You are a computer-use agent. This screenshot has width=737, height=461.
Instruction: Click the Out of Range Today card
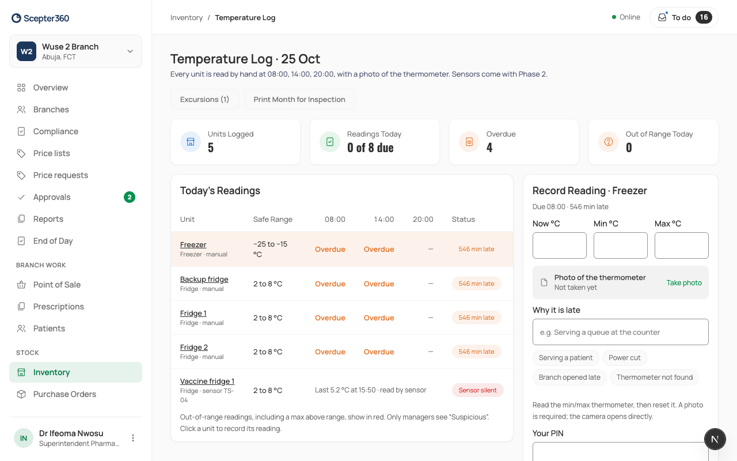(654, 142)
